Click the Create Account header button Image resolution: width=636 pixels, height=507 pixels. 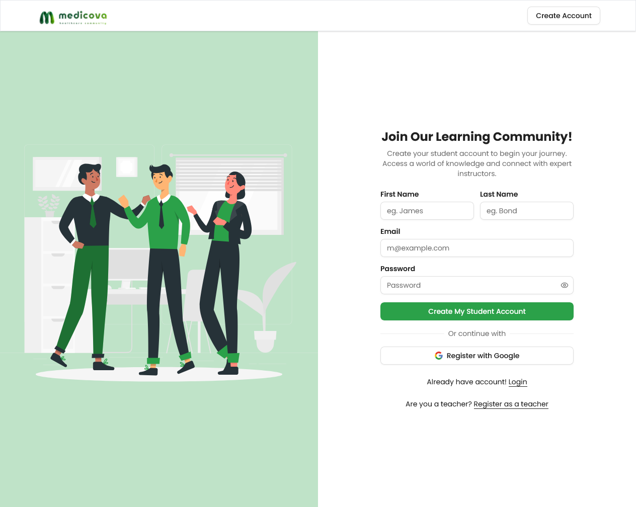tap(564, 16)
